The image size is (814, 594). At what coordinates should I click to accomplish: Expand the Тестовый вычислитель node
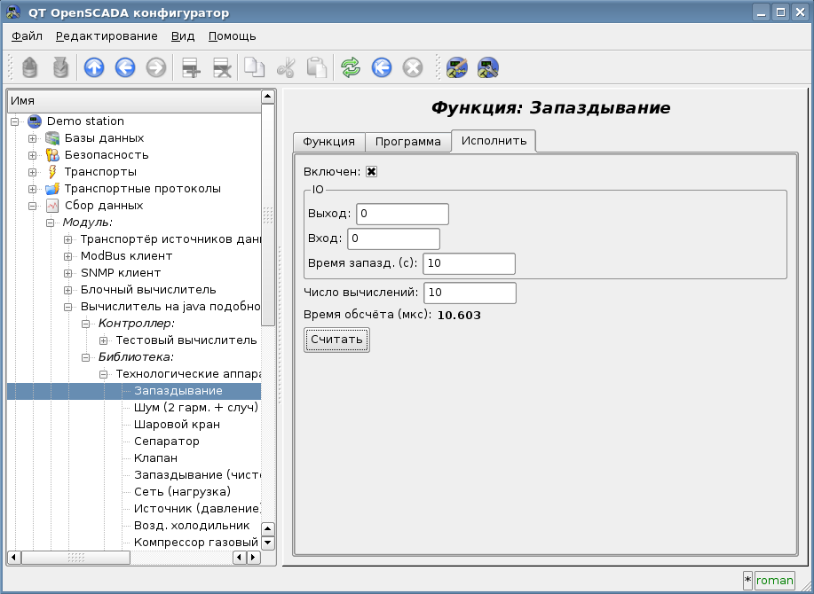103,341
